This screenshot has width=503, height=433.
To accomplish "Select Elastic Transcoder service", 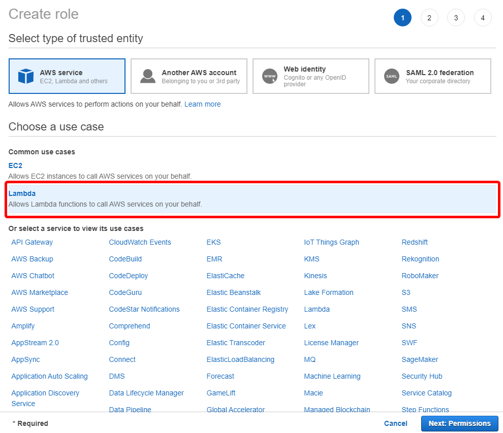I will click(236, 343).
